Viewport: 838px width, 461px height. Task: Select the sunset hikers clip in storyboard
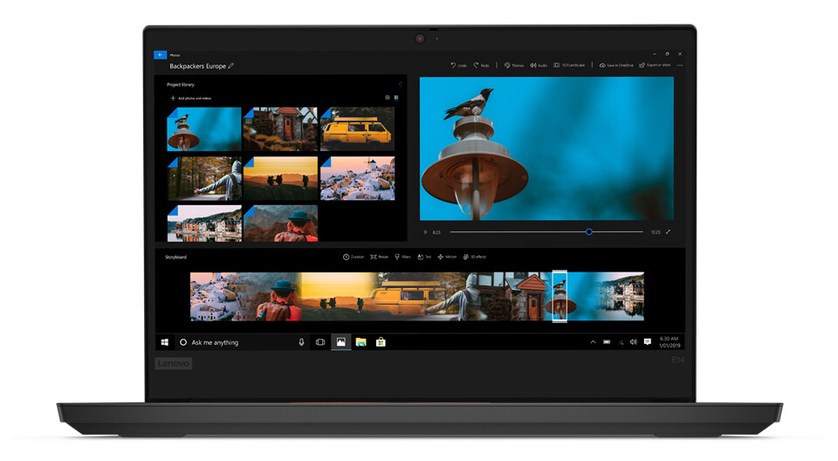coord(335,297)
